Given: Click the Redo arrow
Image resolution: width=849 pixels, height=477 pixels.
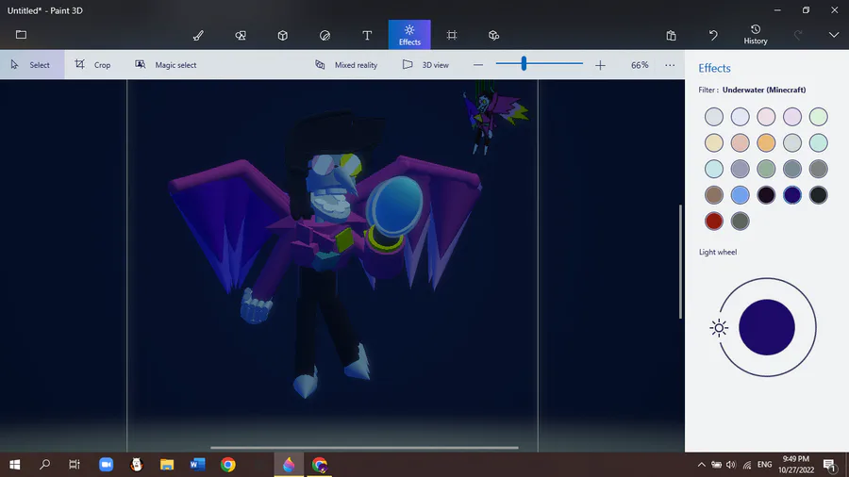Looking at the screenshot, I should coord(798,35).
